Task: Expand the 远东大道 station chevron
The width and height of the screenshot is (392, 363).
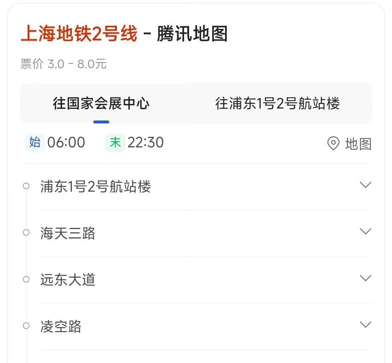Action: [x=366, y=278]
